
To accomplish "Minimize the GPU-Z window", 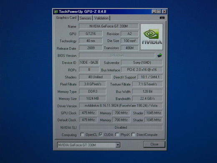I will [x=154, y=12].
